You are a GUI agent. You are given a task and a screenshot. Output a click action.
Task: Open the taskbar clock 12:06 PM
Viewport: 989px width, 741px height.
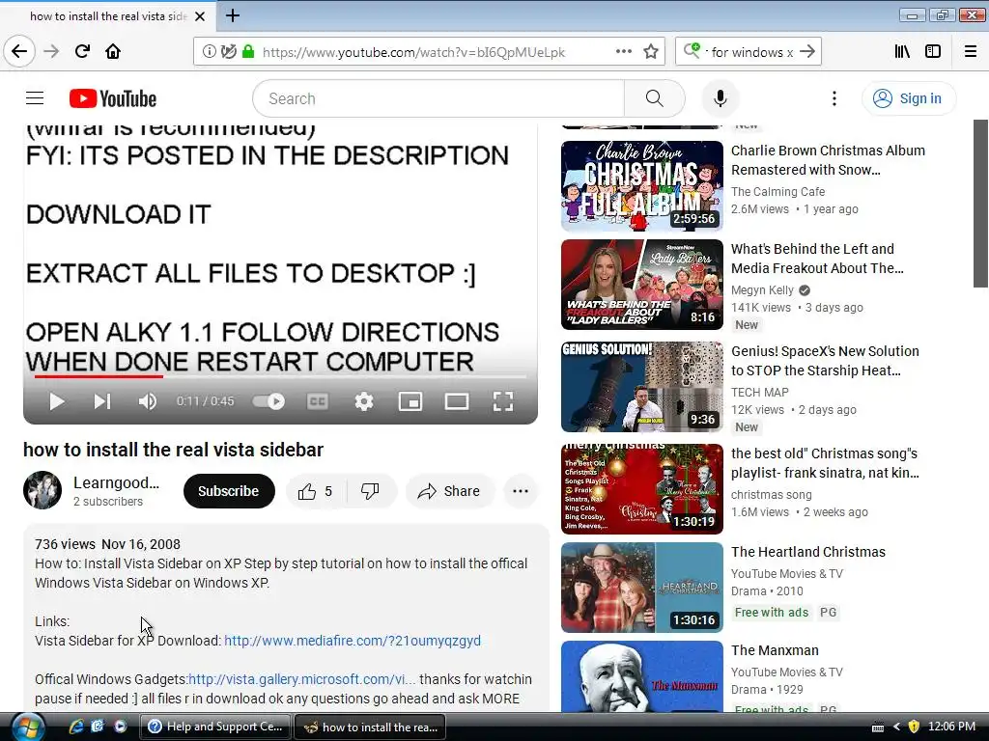coord(951,727)
